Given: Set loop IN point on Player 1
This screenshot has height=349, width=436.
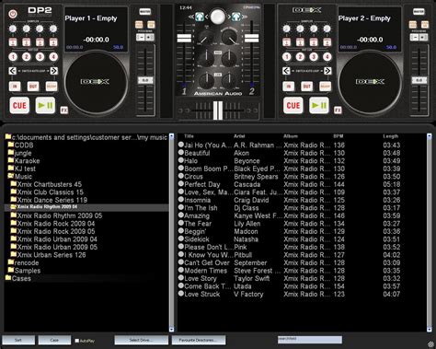Looking at the screenshot, I should tap(15, 87).
